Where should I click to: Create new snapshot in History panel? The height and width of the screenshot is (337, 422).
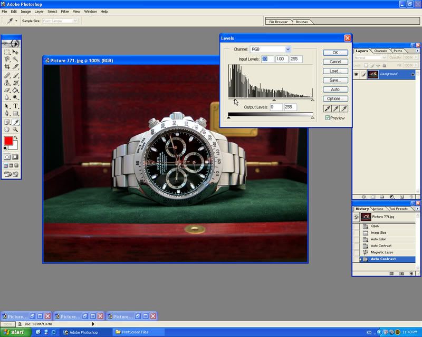point(401,274)
